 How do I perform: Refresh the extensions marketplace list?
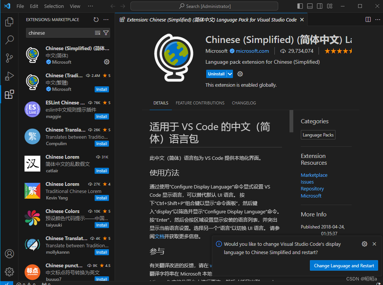pos(96,20)
